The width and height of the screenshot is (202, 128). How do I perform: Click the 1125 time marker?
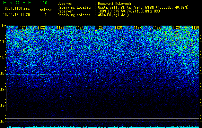tap(99, 28)
